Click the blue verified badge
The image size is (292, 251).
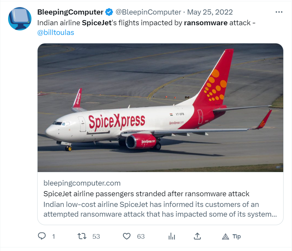109,12
